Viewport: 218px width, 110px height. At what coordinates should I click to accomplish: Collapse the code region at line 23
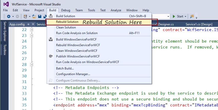(x=32, y=36)
